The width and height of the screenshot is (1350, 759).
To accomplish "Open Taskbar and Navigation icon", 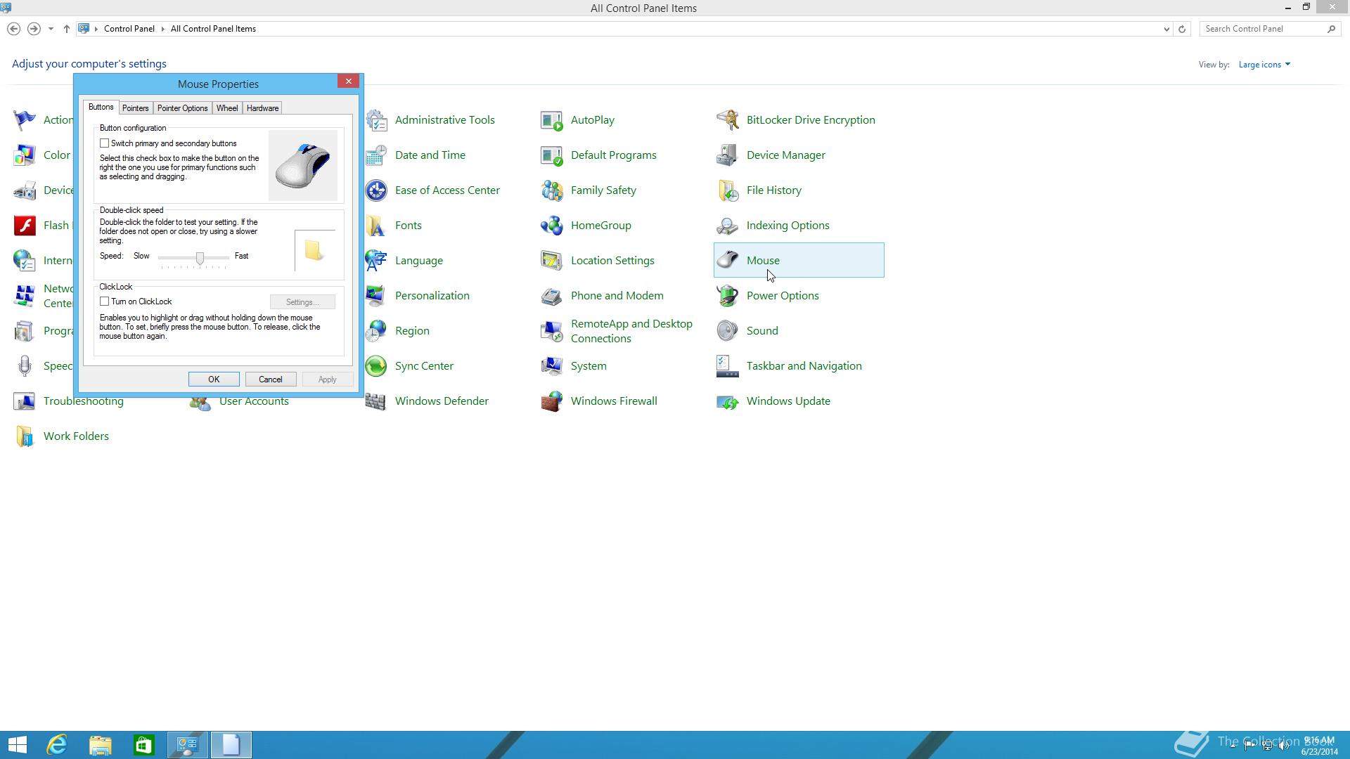I will pos(728,366).
